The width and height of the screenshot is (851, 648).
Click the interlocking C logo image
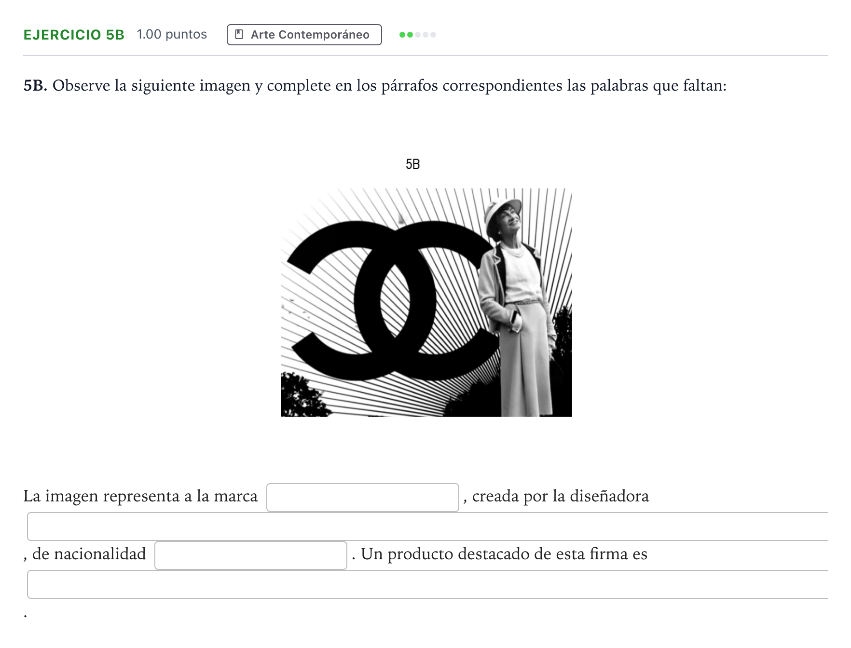tap(426, 302)
